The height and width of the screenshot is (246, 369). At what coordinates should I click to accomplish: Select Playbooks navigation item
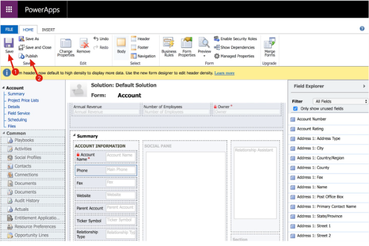tap(33, 140)
